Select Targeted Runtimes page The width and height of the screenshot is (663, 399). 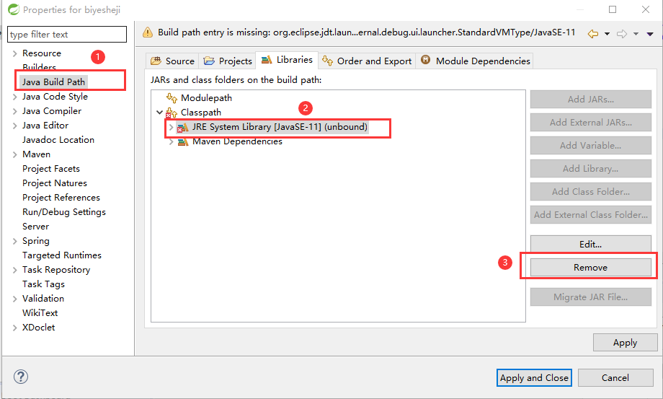[x=62, y=255]
